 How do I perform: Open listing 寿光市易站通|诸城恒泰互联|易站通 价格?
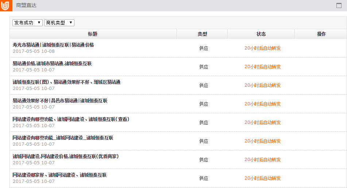[x=53, y=45]
